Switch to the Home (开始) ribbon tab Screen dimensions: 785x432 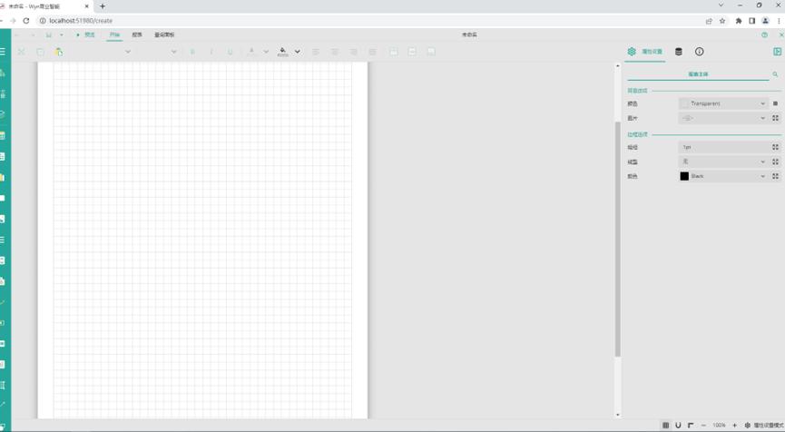coord(114,35)
